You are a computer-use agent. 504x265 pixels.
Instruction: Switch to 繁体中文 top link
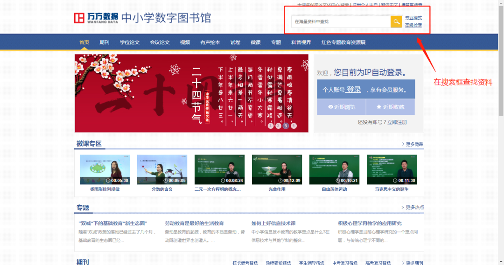click(389, 5)
